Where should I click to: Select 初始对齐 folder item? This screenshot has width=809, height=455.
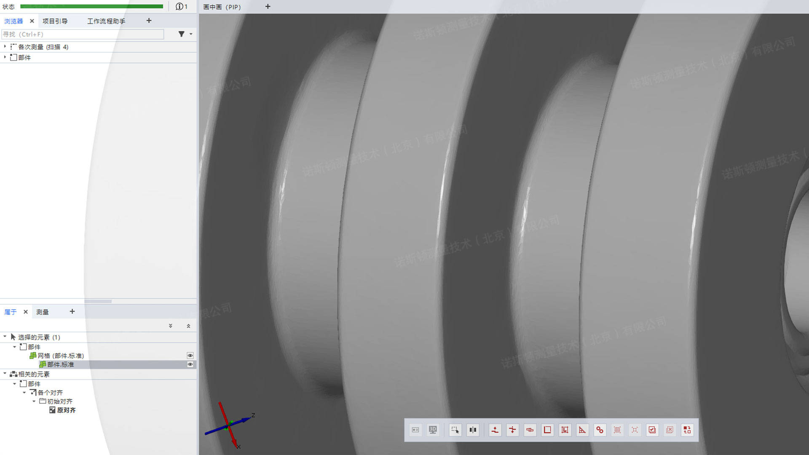60,401
